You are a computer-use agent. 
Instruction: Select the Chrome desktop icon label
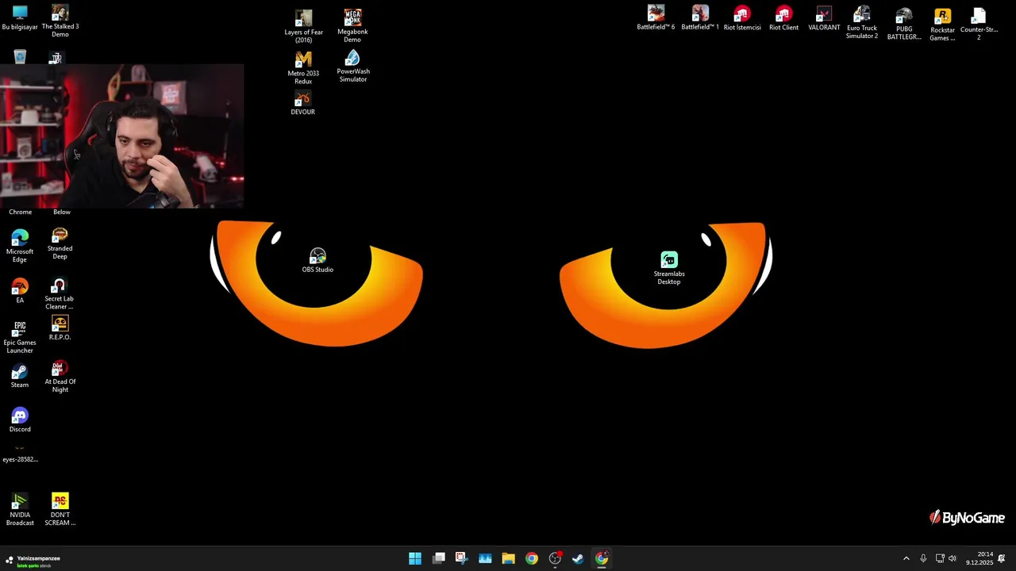[x=20, y=212]
